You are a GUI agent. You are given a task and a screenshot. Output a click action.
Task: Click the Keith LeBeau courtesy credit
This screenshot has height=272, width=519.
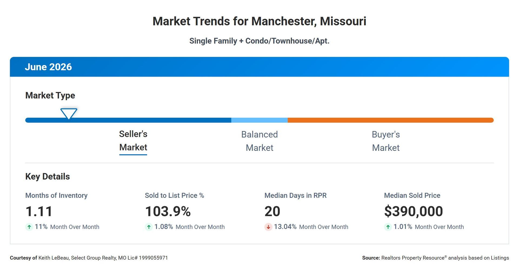pos(89,258)
